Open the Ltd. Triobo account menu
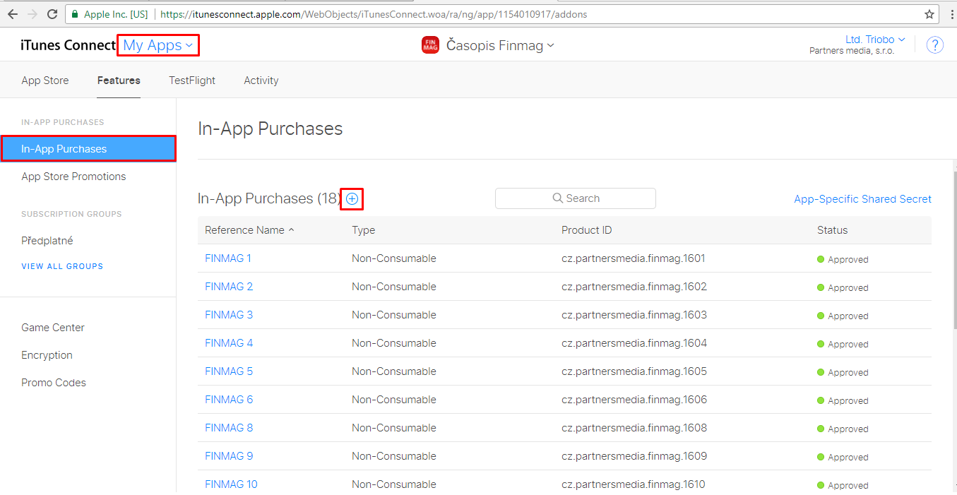 [875, 40]
